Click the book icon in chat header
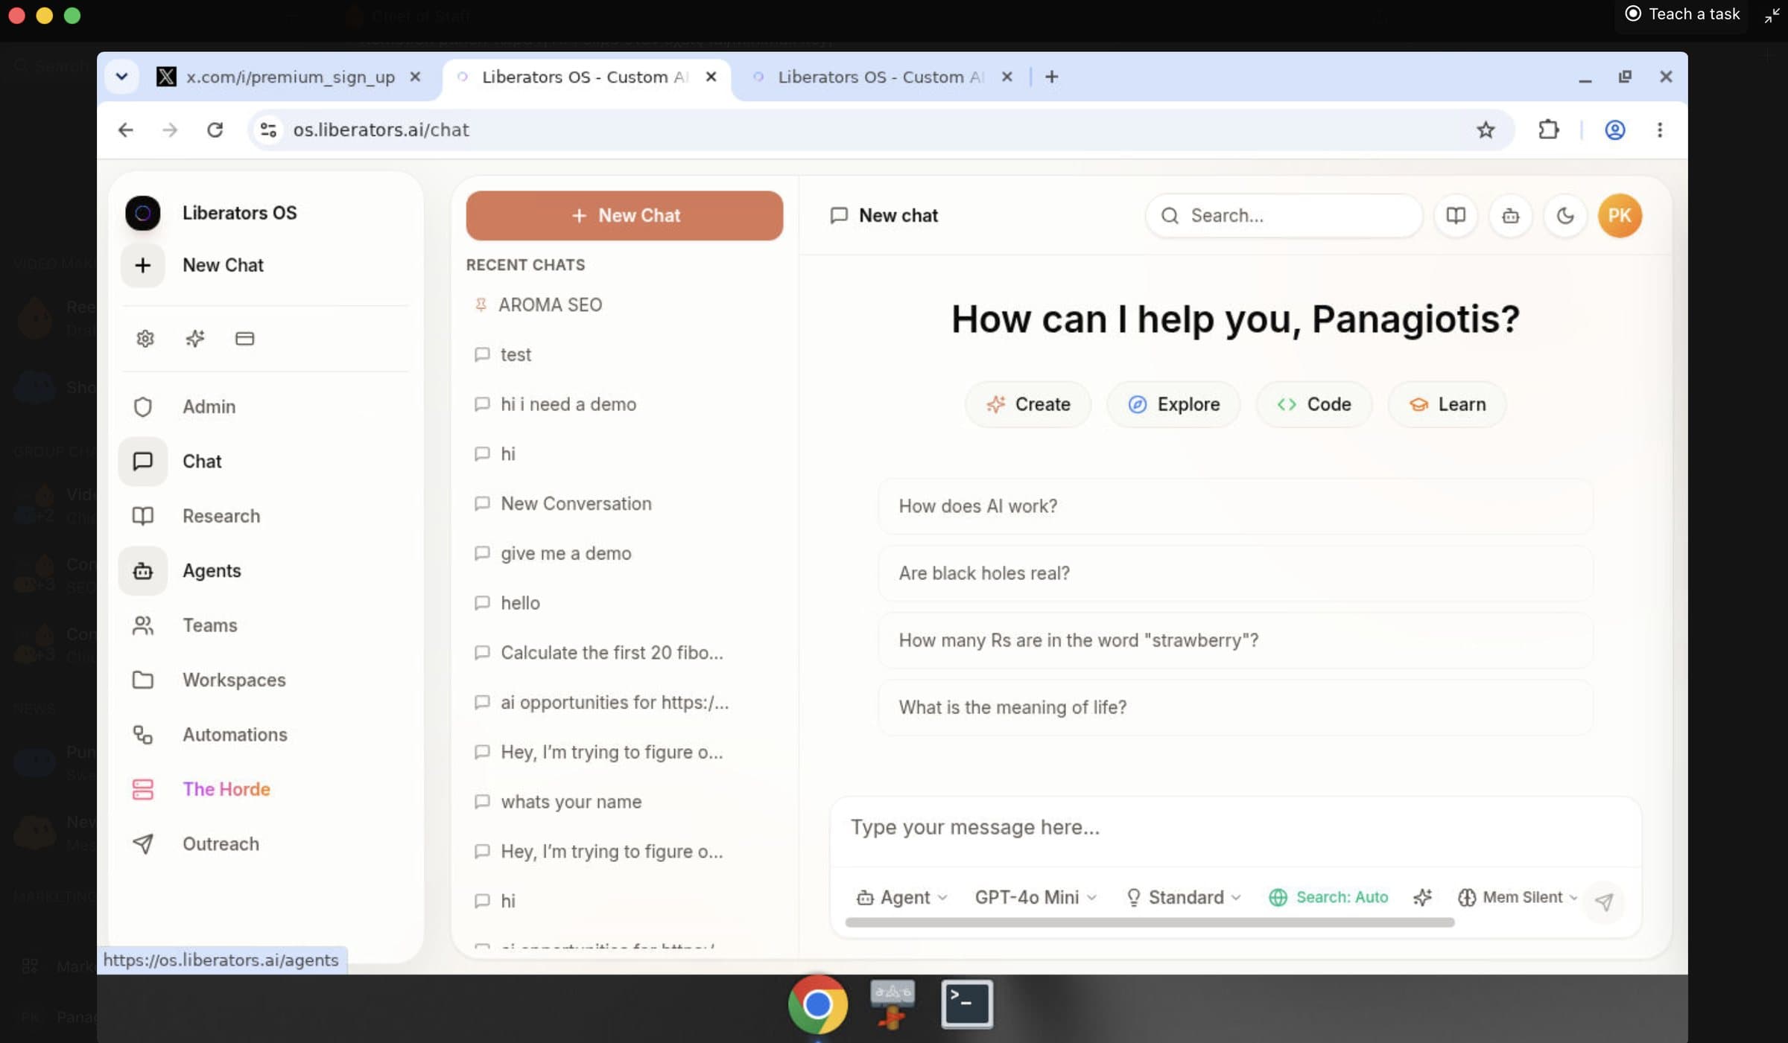 [1456, 216]
